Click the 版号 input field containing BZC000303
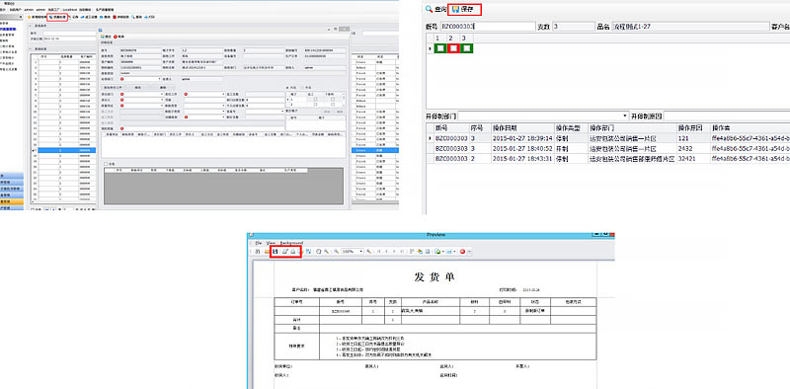 [488, 27]
